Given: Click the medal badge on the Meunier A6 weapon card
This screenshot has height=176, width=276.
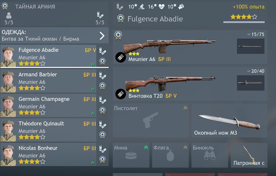Looking at the screenshot, I should [118, 36].
